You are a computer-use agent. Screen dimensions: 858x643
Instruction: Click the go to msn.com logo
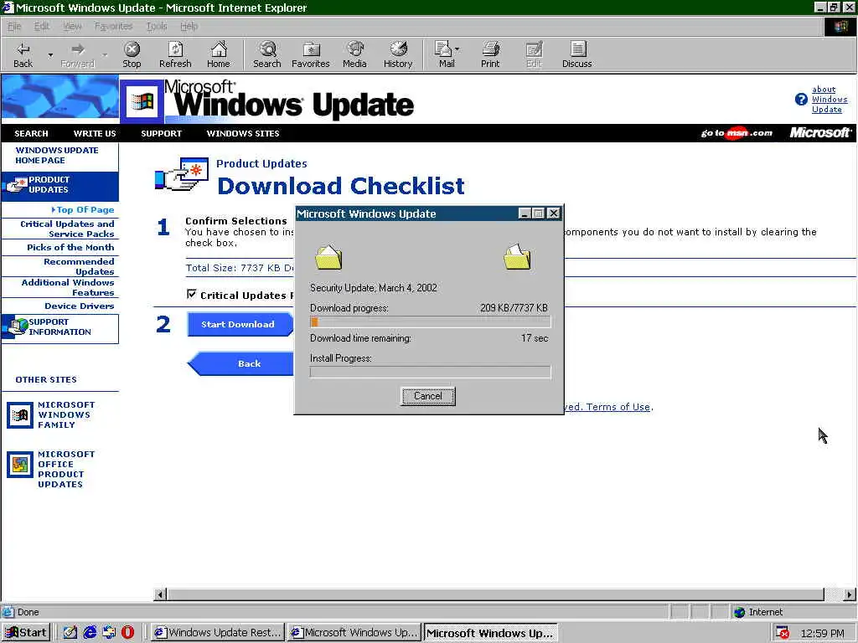[x=737, y=133]
